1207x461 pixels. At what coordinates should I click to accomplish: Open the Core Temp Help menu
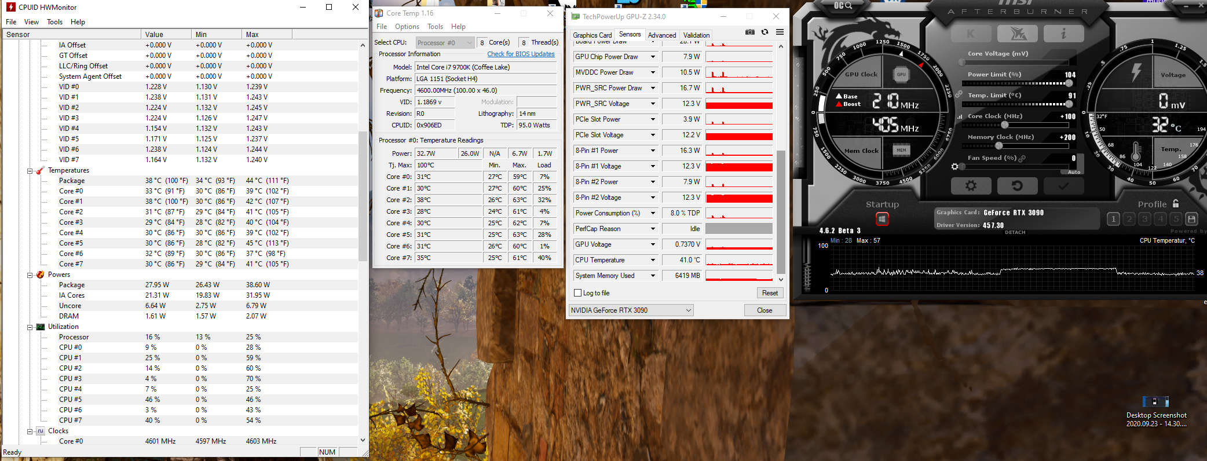point(458,27)
